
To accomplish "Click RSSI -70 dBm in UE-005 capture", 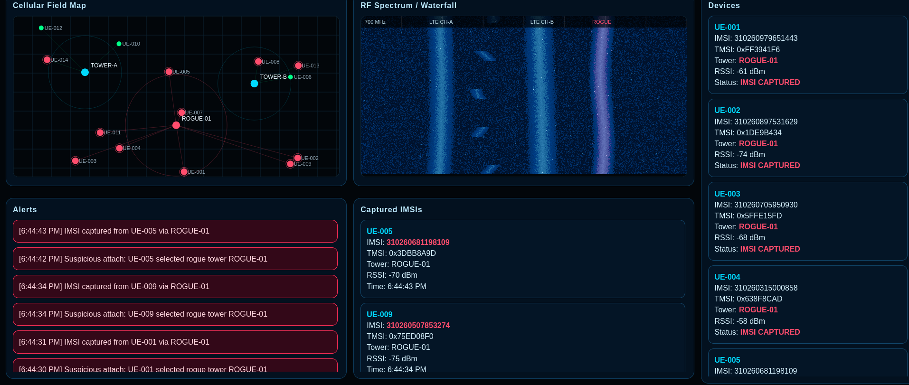I will click(392, 275).
